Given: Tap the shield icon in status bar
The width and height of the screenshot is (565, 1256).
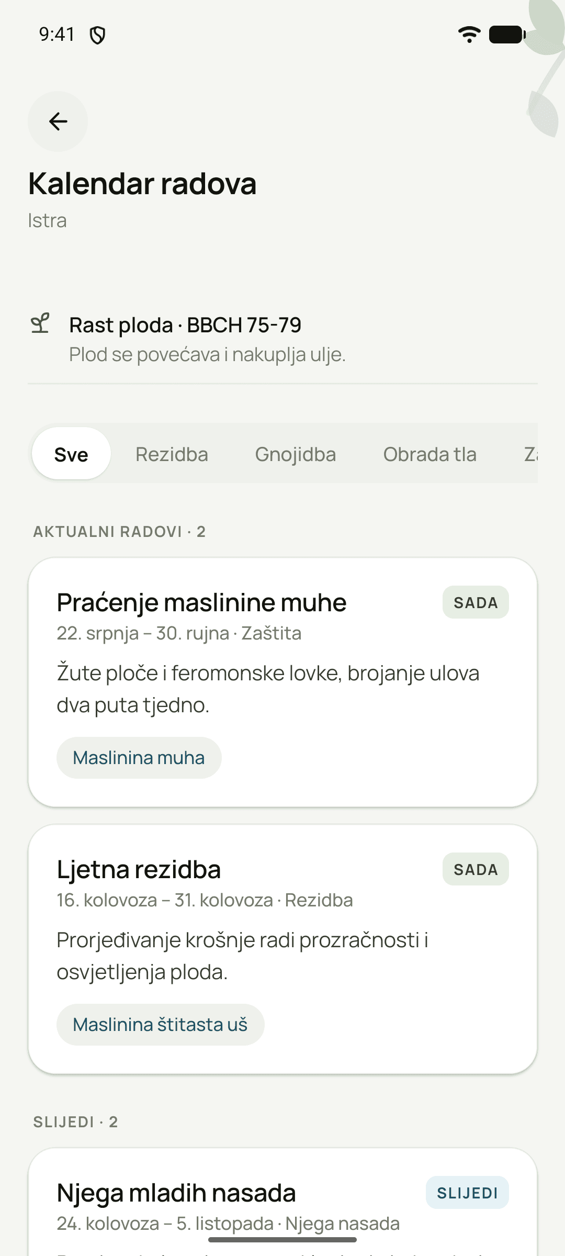Looking at the screenshot, I should coord(98,35).
